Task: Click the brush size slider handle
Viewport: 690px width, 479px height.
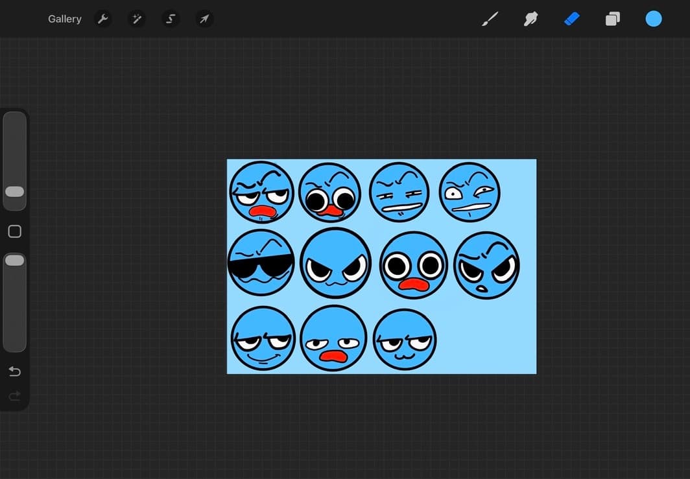Action: click(x=14, y=192)
